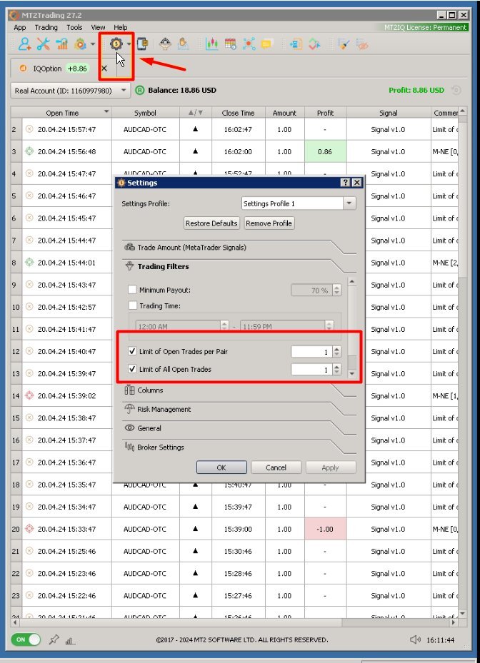Open the candlestick chart icon in toolbar
Viewport: 480px width, 663px height.
coord(211,44)
